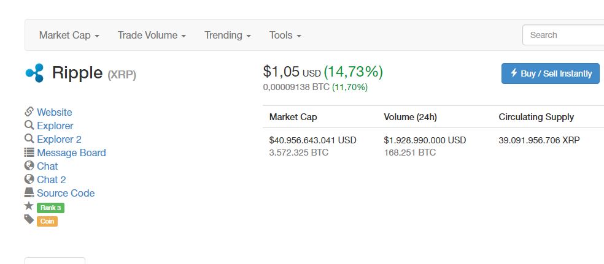Expand the Trade Volume dropdown

pyautogui.click(x=152, y=36)
